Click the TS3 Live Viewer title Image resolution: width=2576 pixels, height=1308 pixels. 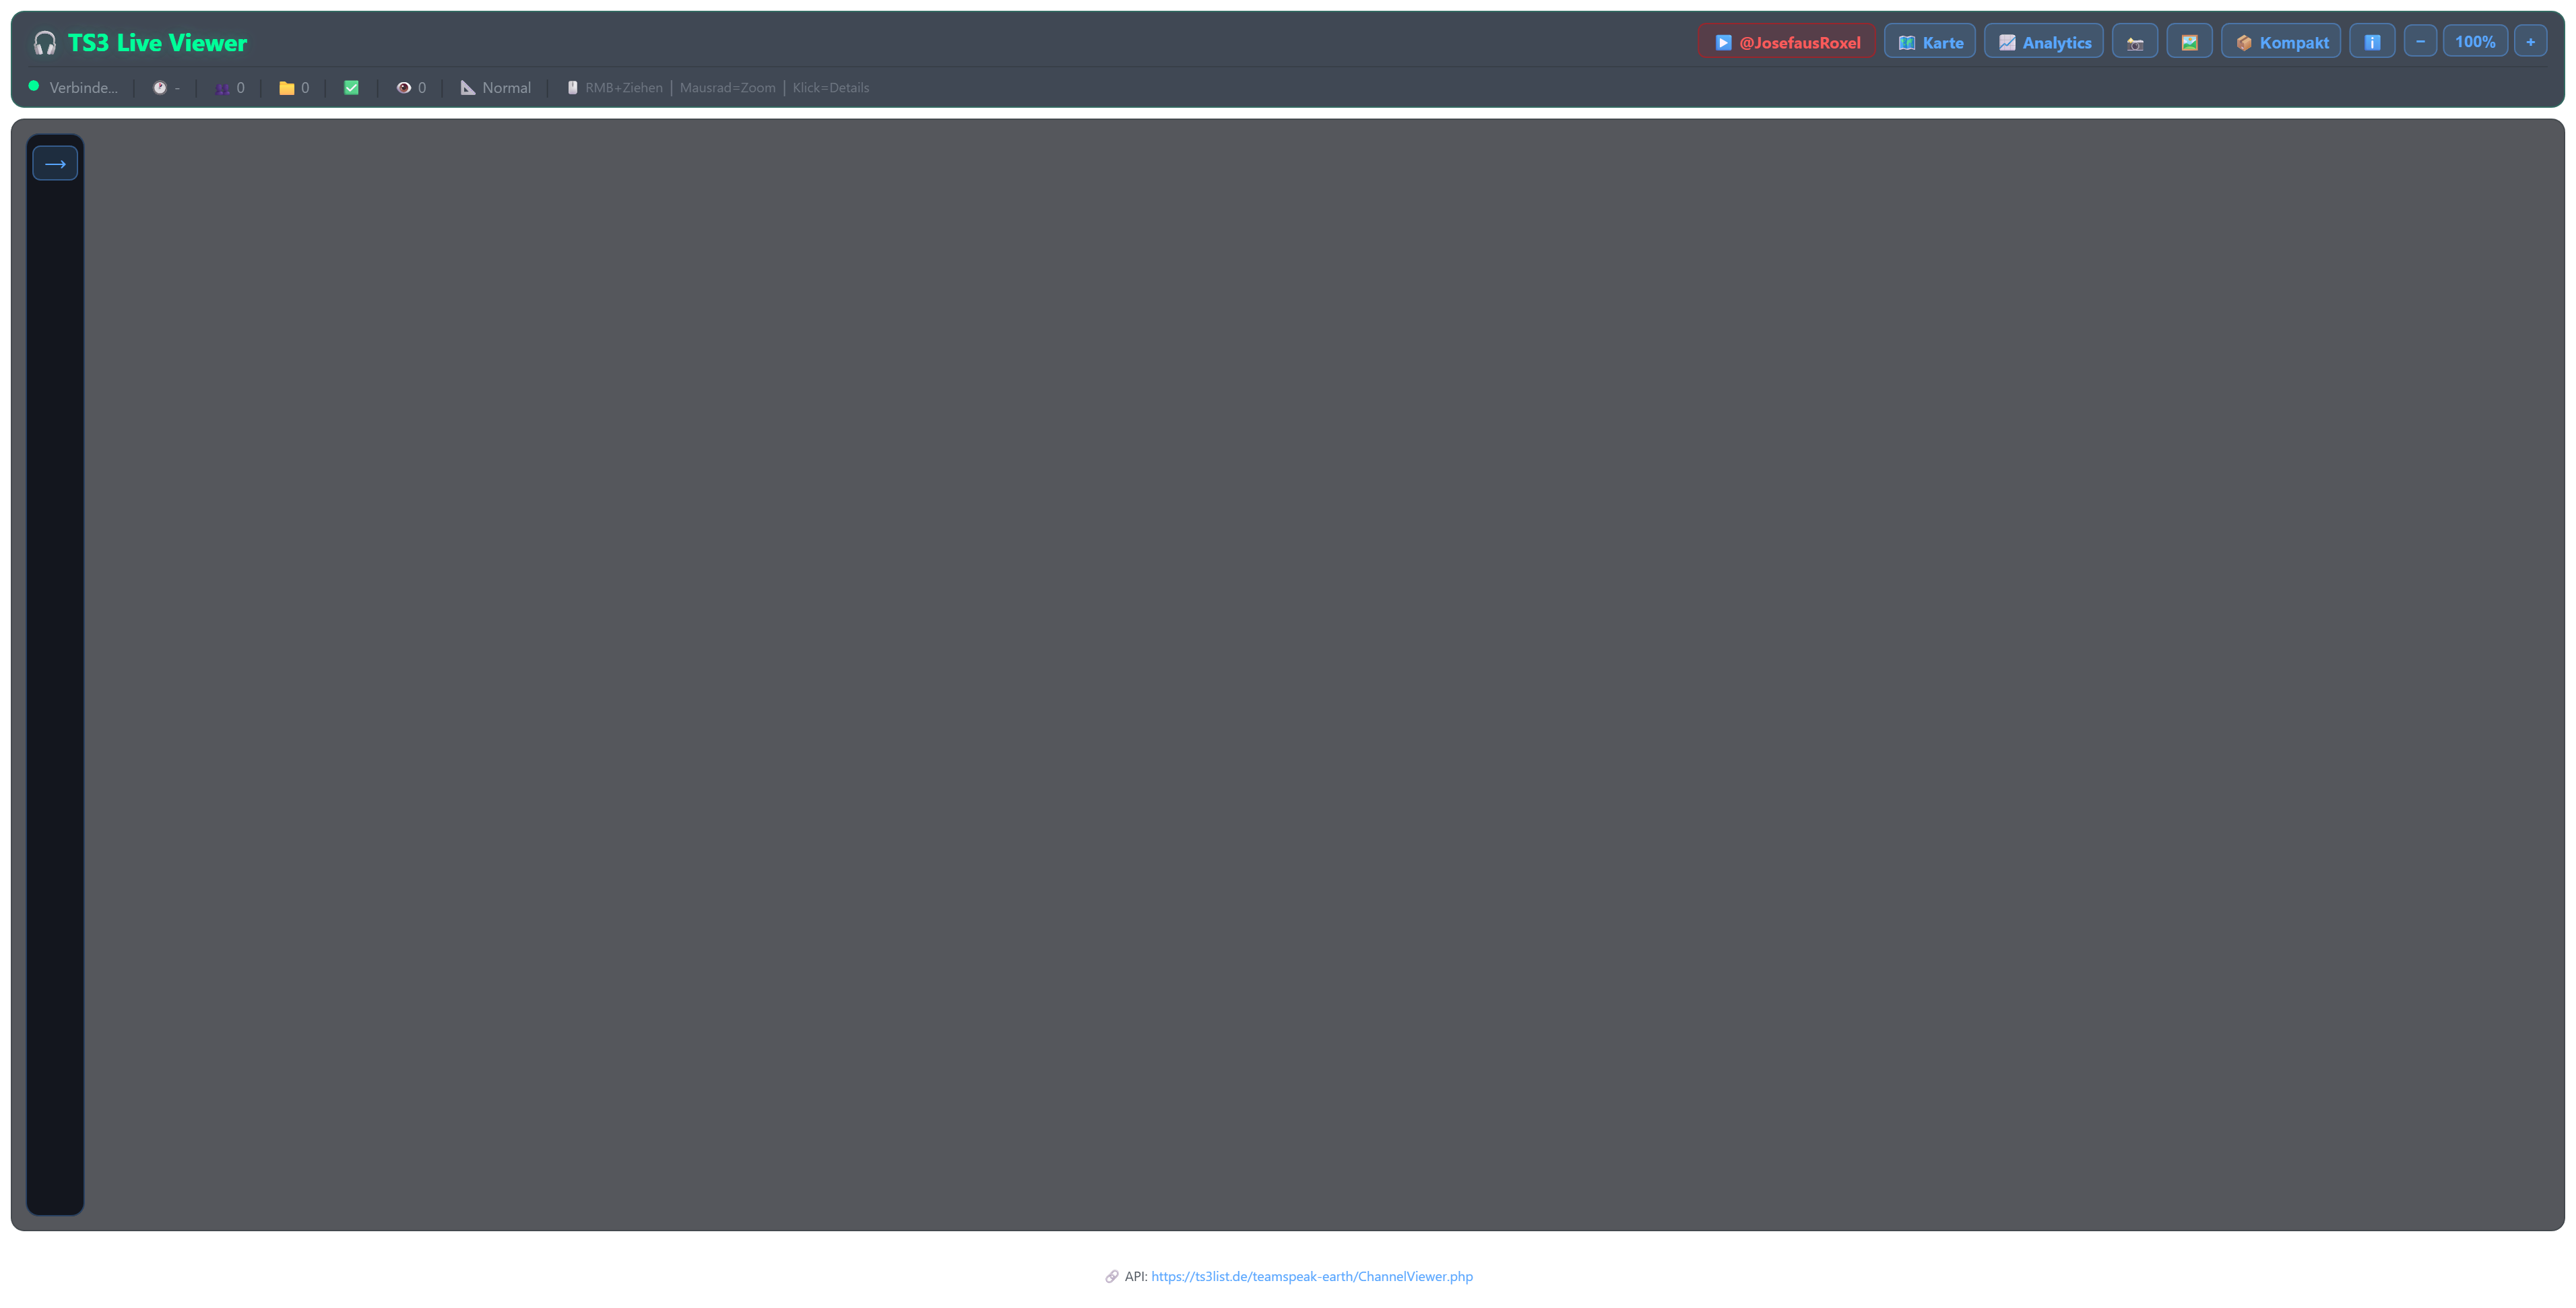(x=157, y=43)
